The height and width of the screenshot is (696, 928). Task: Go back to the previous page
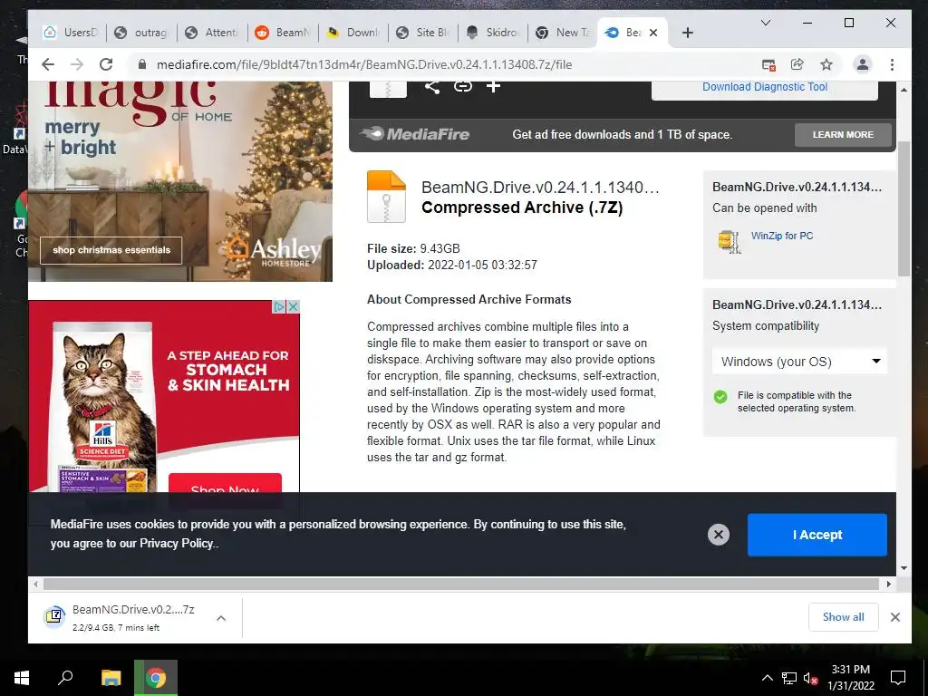[49, 64]
